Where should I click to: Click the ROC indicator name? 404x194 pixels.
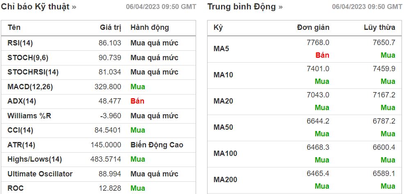click(16, 188)
